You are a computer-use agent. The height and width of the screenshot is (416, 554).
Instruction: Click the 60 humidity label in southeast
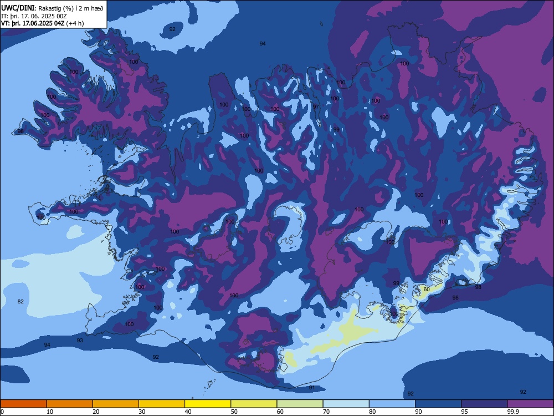coord(427,290)
